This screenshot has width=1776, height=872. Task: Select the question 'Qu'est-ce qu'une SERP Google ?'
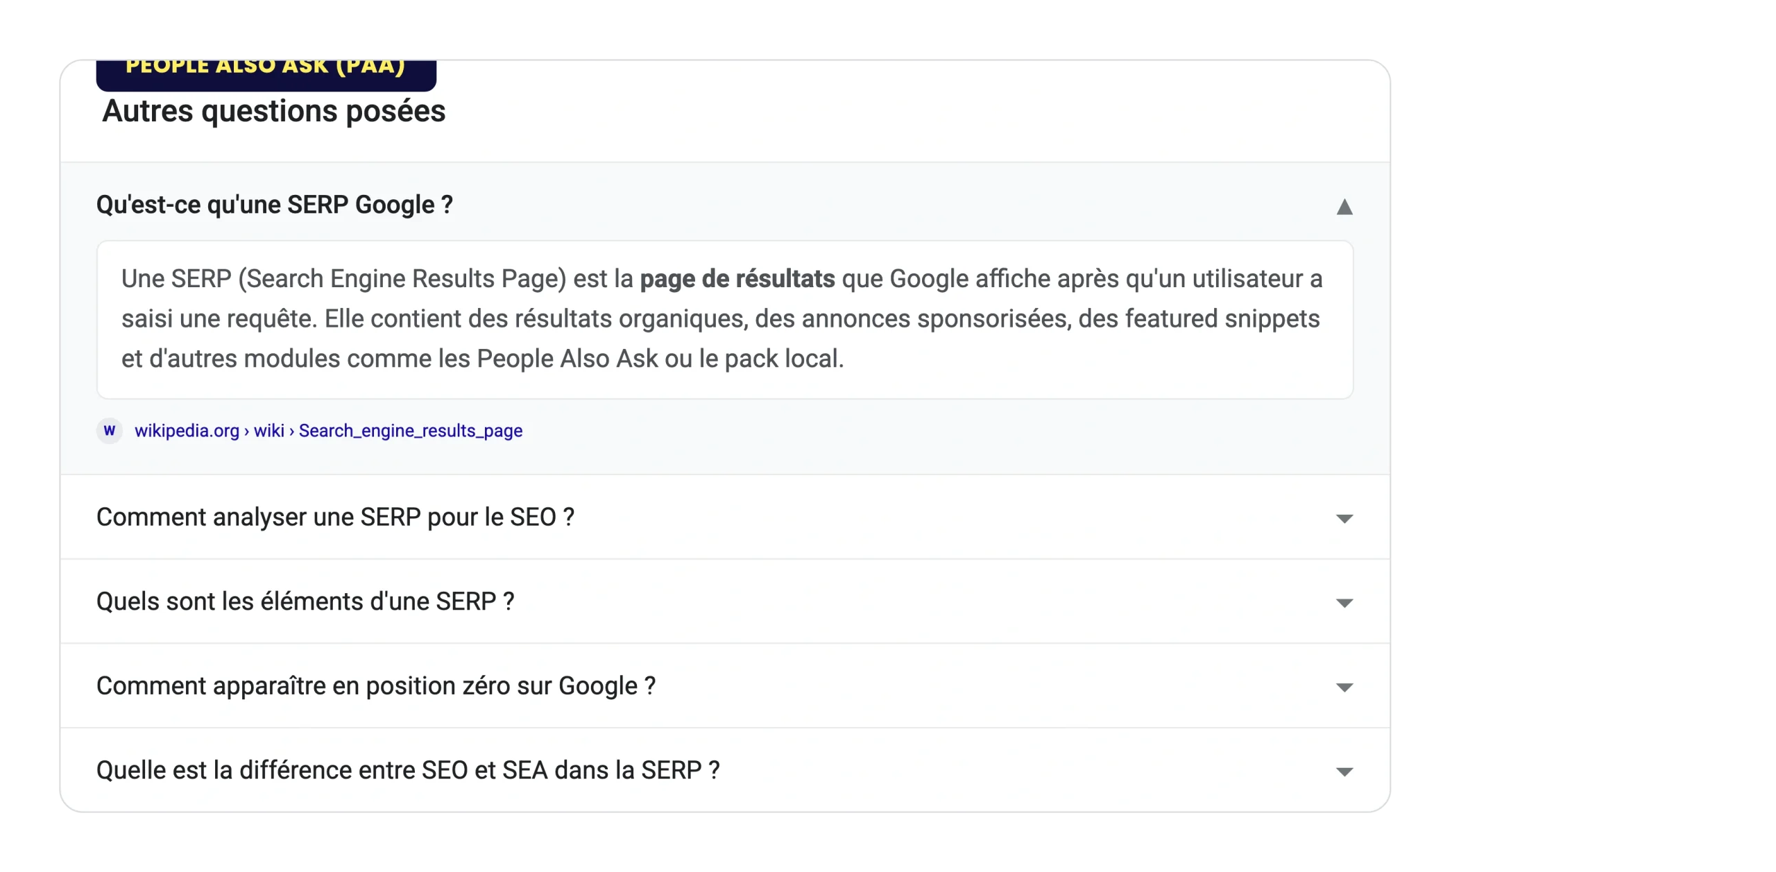275,205
